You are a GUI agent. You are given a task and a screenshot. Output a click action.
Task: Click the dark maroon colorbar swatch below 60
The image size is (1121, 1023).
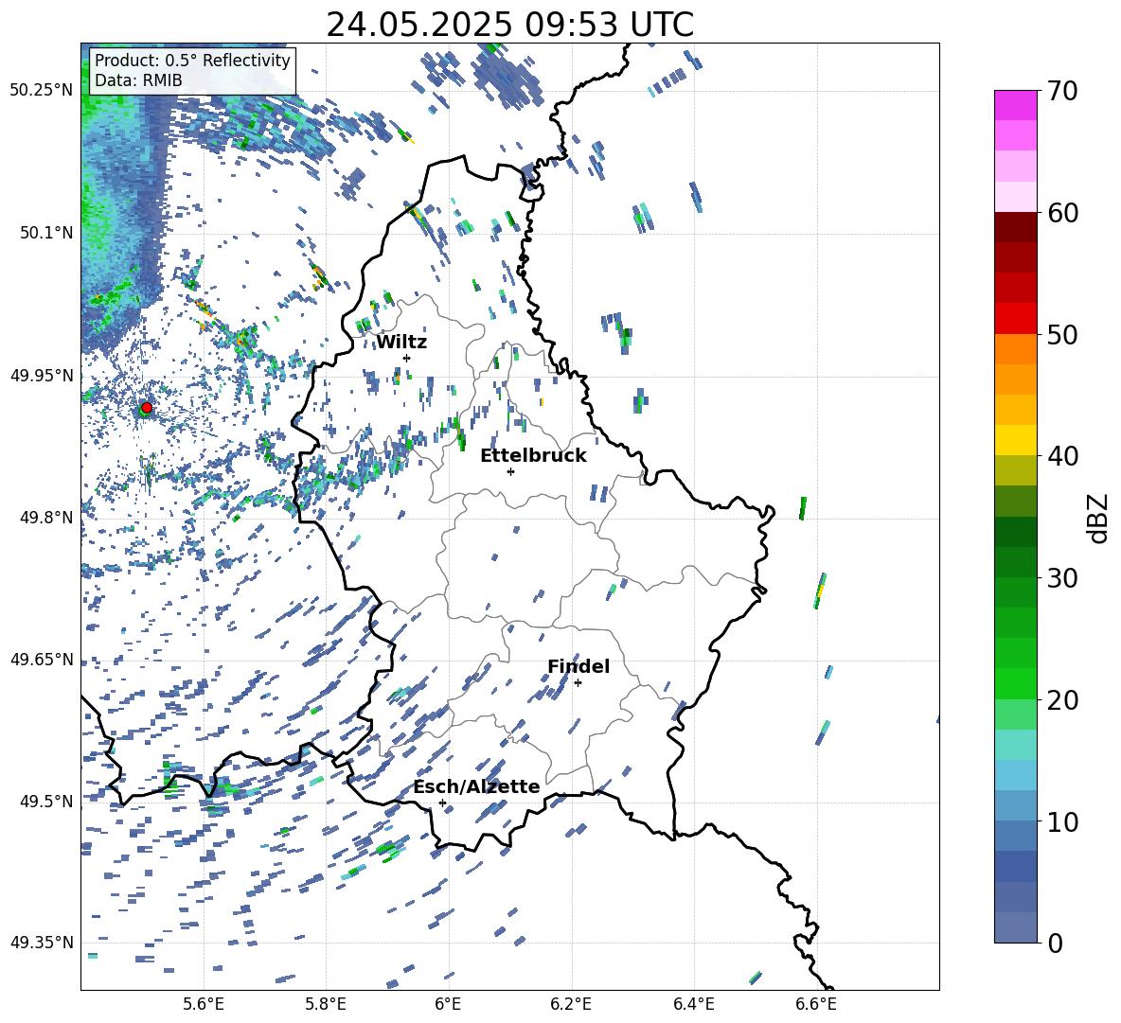(1016, 227)
